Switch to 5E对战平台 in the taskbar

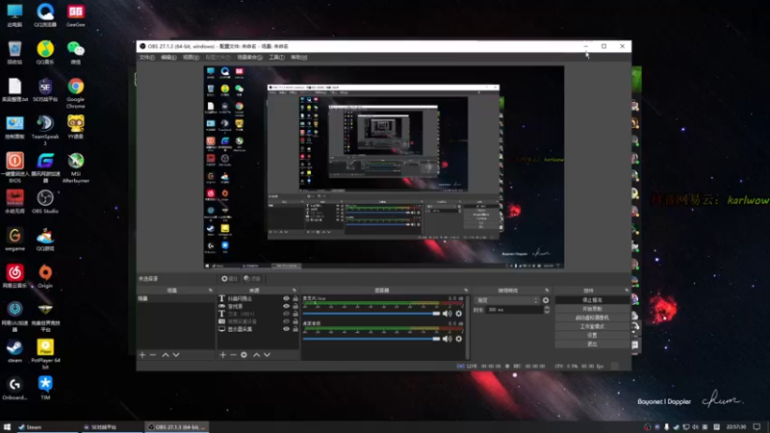[x=112, y=427]
